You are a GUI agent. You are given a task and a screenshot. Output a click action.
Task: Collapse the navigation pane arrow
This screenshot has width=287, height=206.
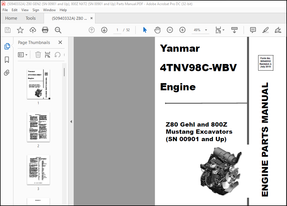[x=71, y=121]
